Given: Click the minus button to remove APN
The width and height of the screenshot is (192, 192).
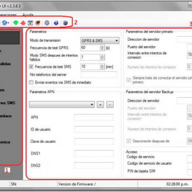Looking at the screenshot, I should pos(110,105).
